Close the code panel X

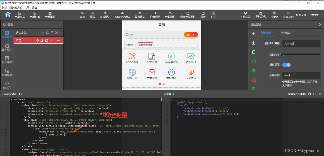[320, 94]
